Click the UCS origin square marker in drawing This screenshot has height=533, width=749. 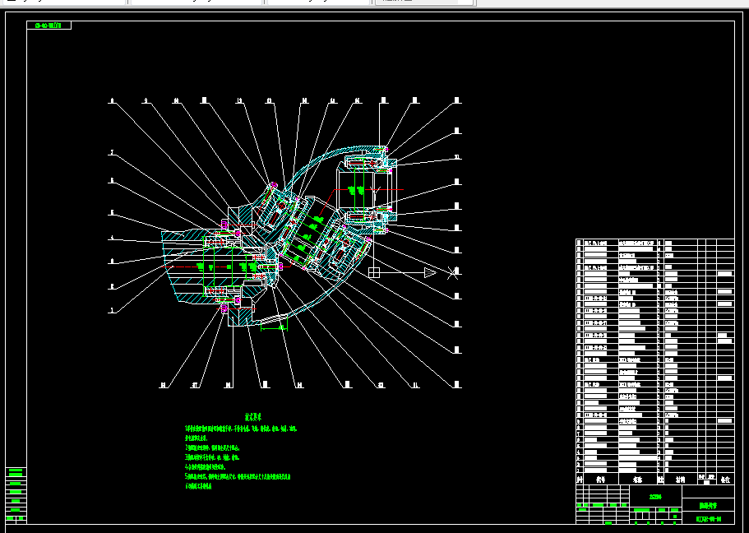pos(374,272)
